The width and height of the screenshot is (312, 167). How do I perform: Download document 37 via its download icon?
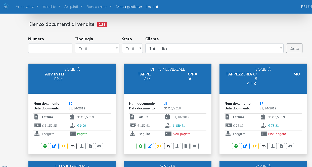273,146
